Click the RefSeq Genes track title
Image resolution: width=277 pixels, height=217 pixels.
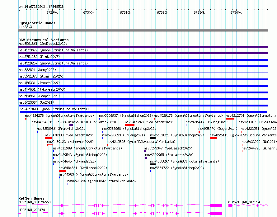[31, 198]
